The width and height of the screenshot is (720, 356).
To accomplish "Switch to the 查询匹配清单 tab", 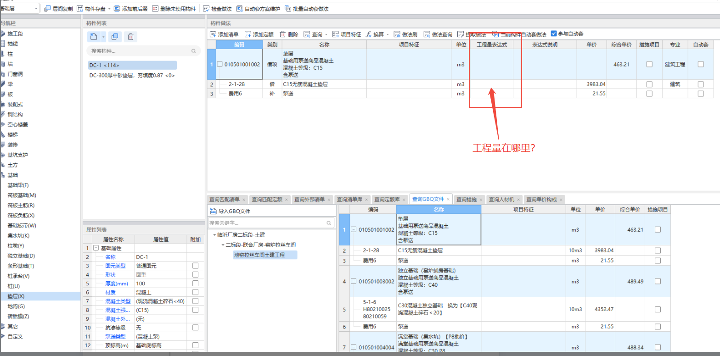I will pyautogui.click(x=225, y=200).
